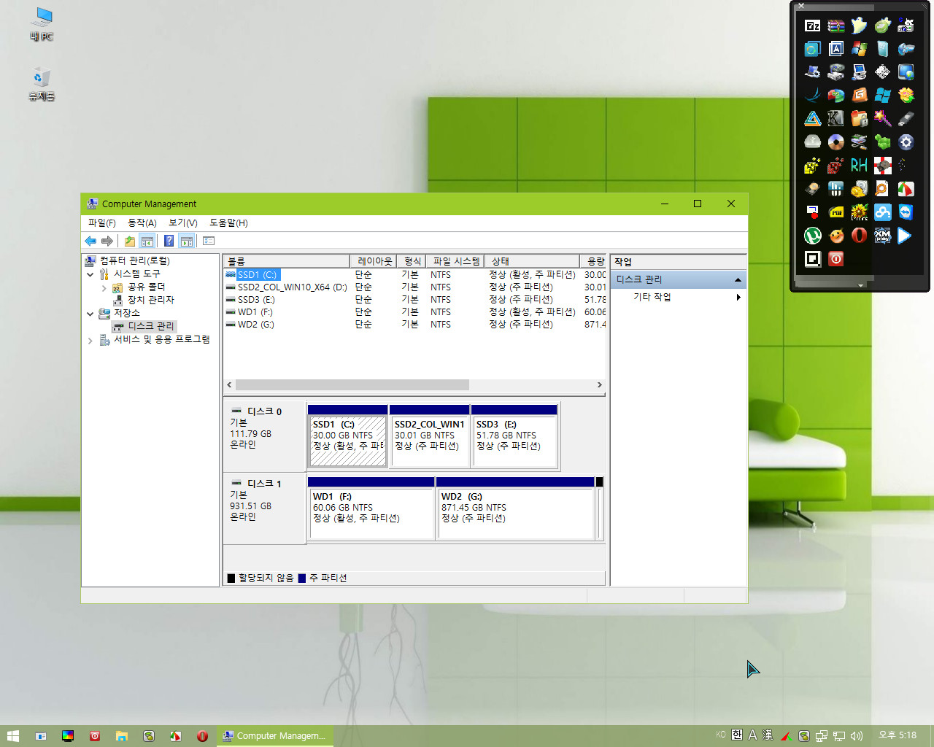Open the magic wand launcher icon

coord(883,119)
